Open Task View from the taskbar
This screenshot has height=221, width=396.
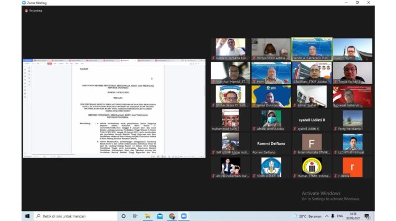tap(135, 216)
